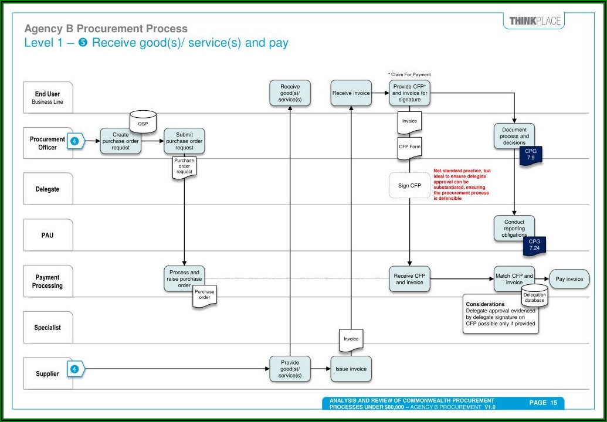
Task: Click the PAGE 15 footer label
Action: 542,403
